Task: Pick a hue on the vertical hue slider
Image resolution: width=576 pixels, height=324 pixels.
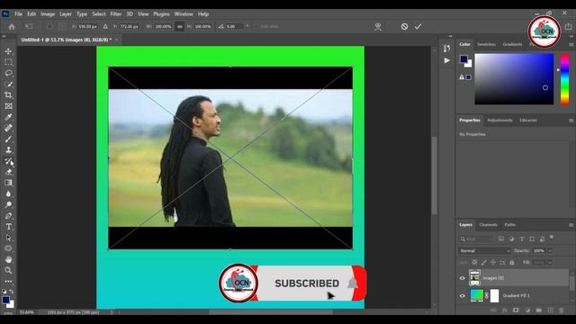Action: point(564,79)
